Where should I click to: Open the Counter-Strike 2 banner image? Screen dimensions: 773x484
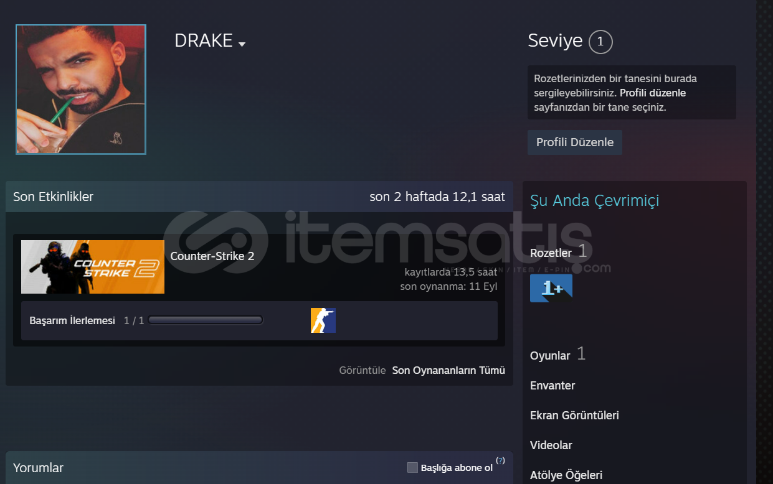pyautogui.click(x=93, y=267)
